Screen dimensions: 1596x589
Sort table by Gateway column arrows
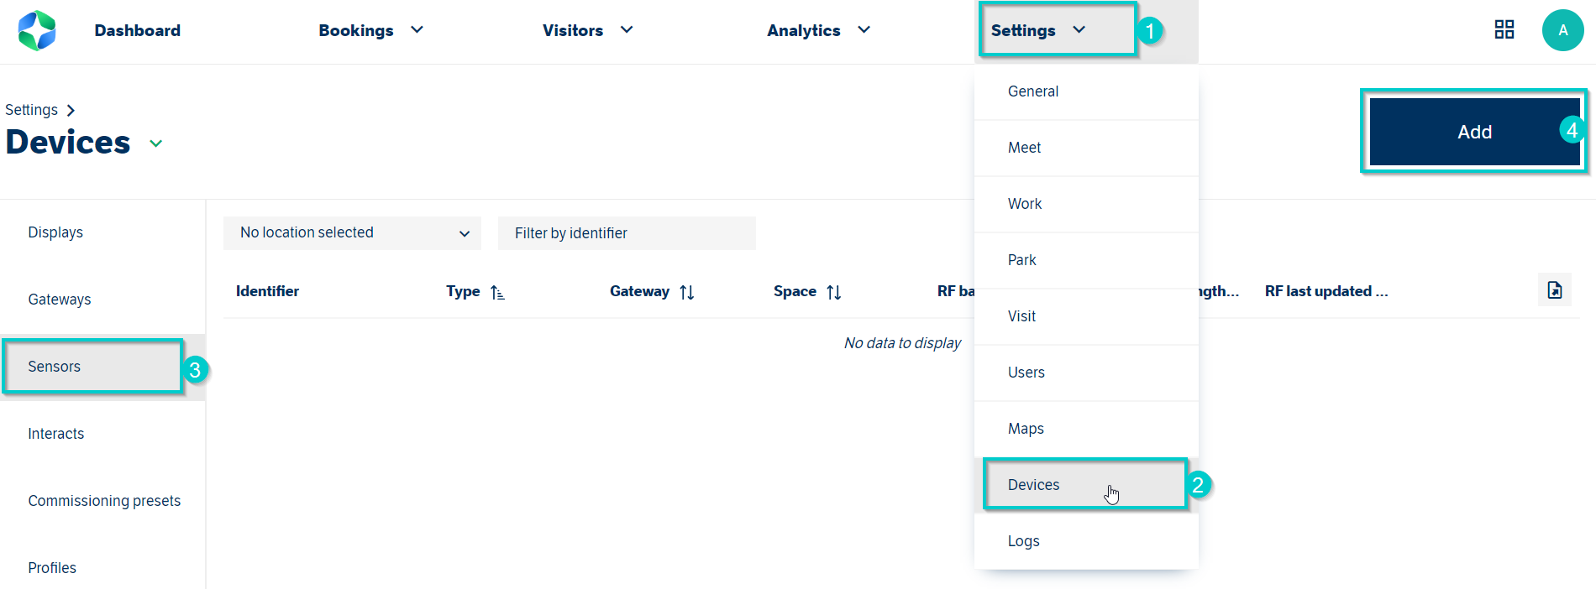click(x=686, y=292)
